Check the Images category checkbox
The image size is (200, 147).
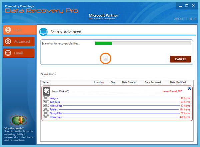(48, 98)
